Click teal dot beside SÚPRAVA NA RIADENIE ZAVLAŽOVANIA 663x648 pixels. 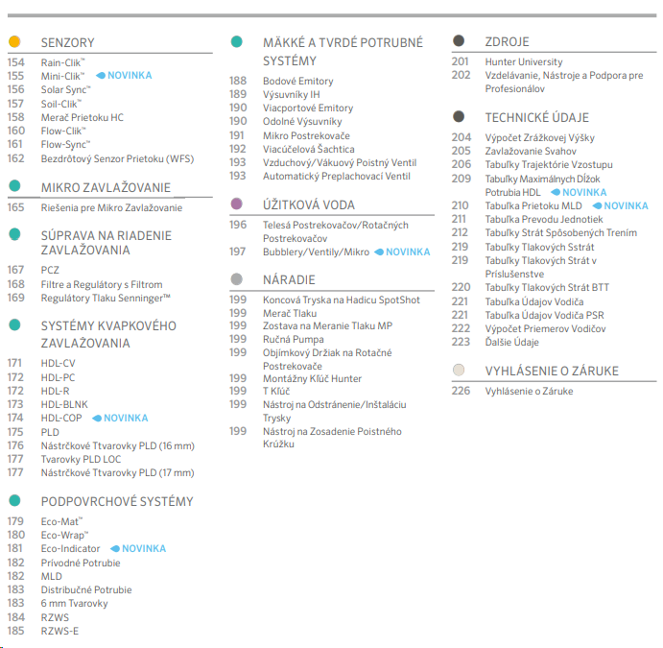pos(14,234)
